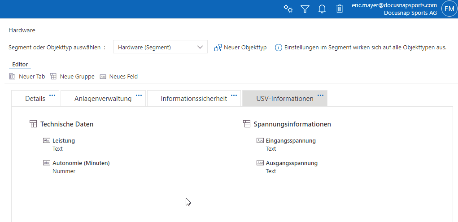Switch to the Details tab
This screenshot has height=222, width=458.
(x=35, y=99)
